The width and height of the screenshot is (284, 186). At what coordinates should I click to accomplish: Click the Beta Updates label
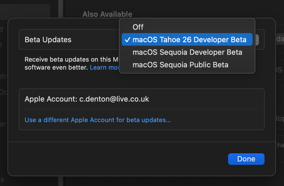tap(48, 40)
